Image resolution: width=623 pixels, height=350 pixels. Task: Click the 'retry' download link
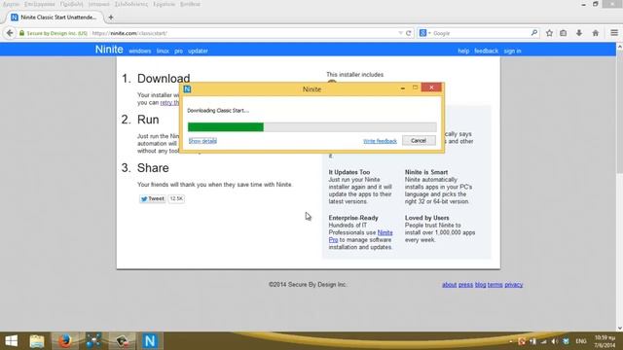tap(169, 103)
